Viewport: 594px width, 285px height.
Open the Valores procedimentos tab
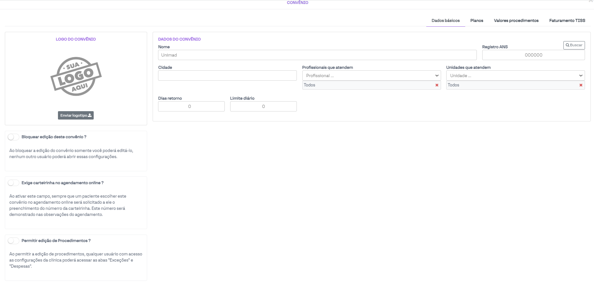[x=516, y=21]
